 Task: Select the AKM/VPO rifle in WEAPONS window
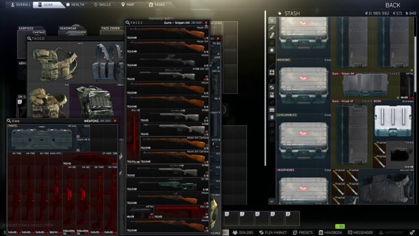click(55, 193)
